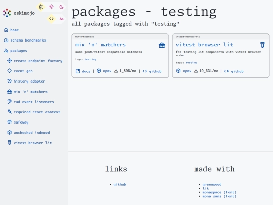The image size is (273, 205).
Task: Click the eskimojo logo icon
Action: (x=7, y=13)
